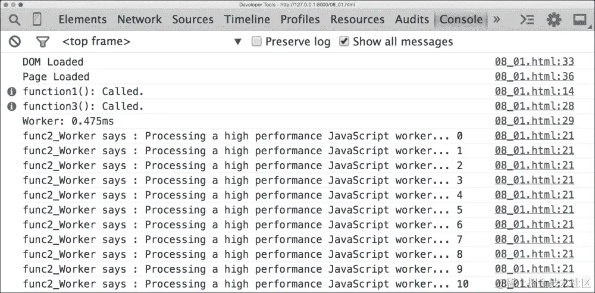Enable the Preserve log checkbox
The image size is (595, 293).
[256, 42]
